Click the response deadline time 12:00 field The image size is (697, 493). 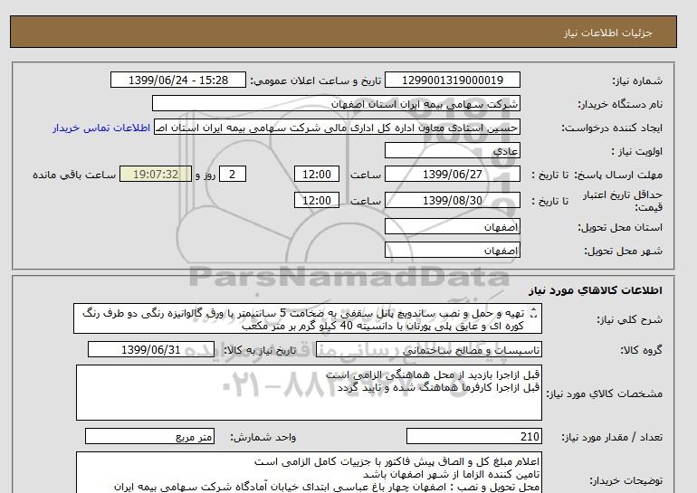(x=317, y=174)
